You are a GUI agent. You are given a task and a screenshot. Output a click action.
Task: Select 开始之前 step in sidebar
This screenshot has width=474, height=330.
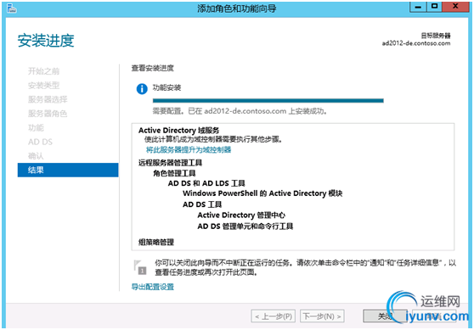pos(44,71)
